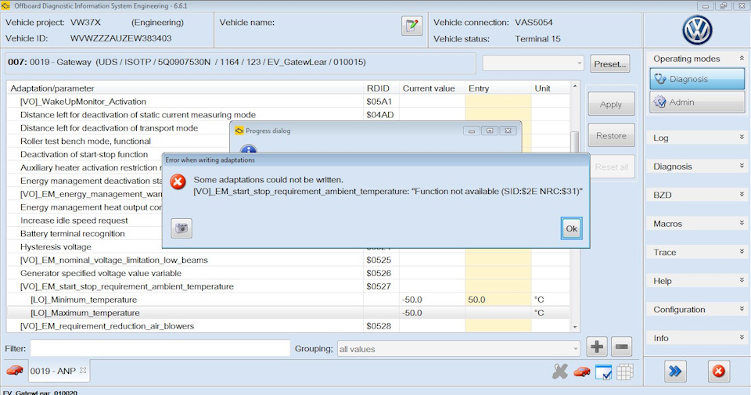Confirm the error dialog with Ok

571,228
